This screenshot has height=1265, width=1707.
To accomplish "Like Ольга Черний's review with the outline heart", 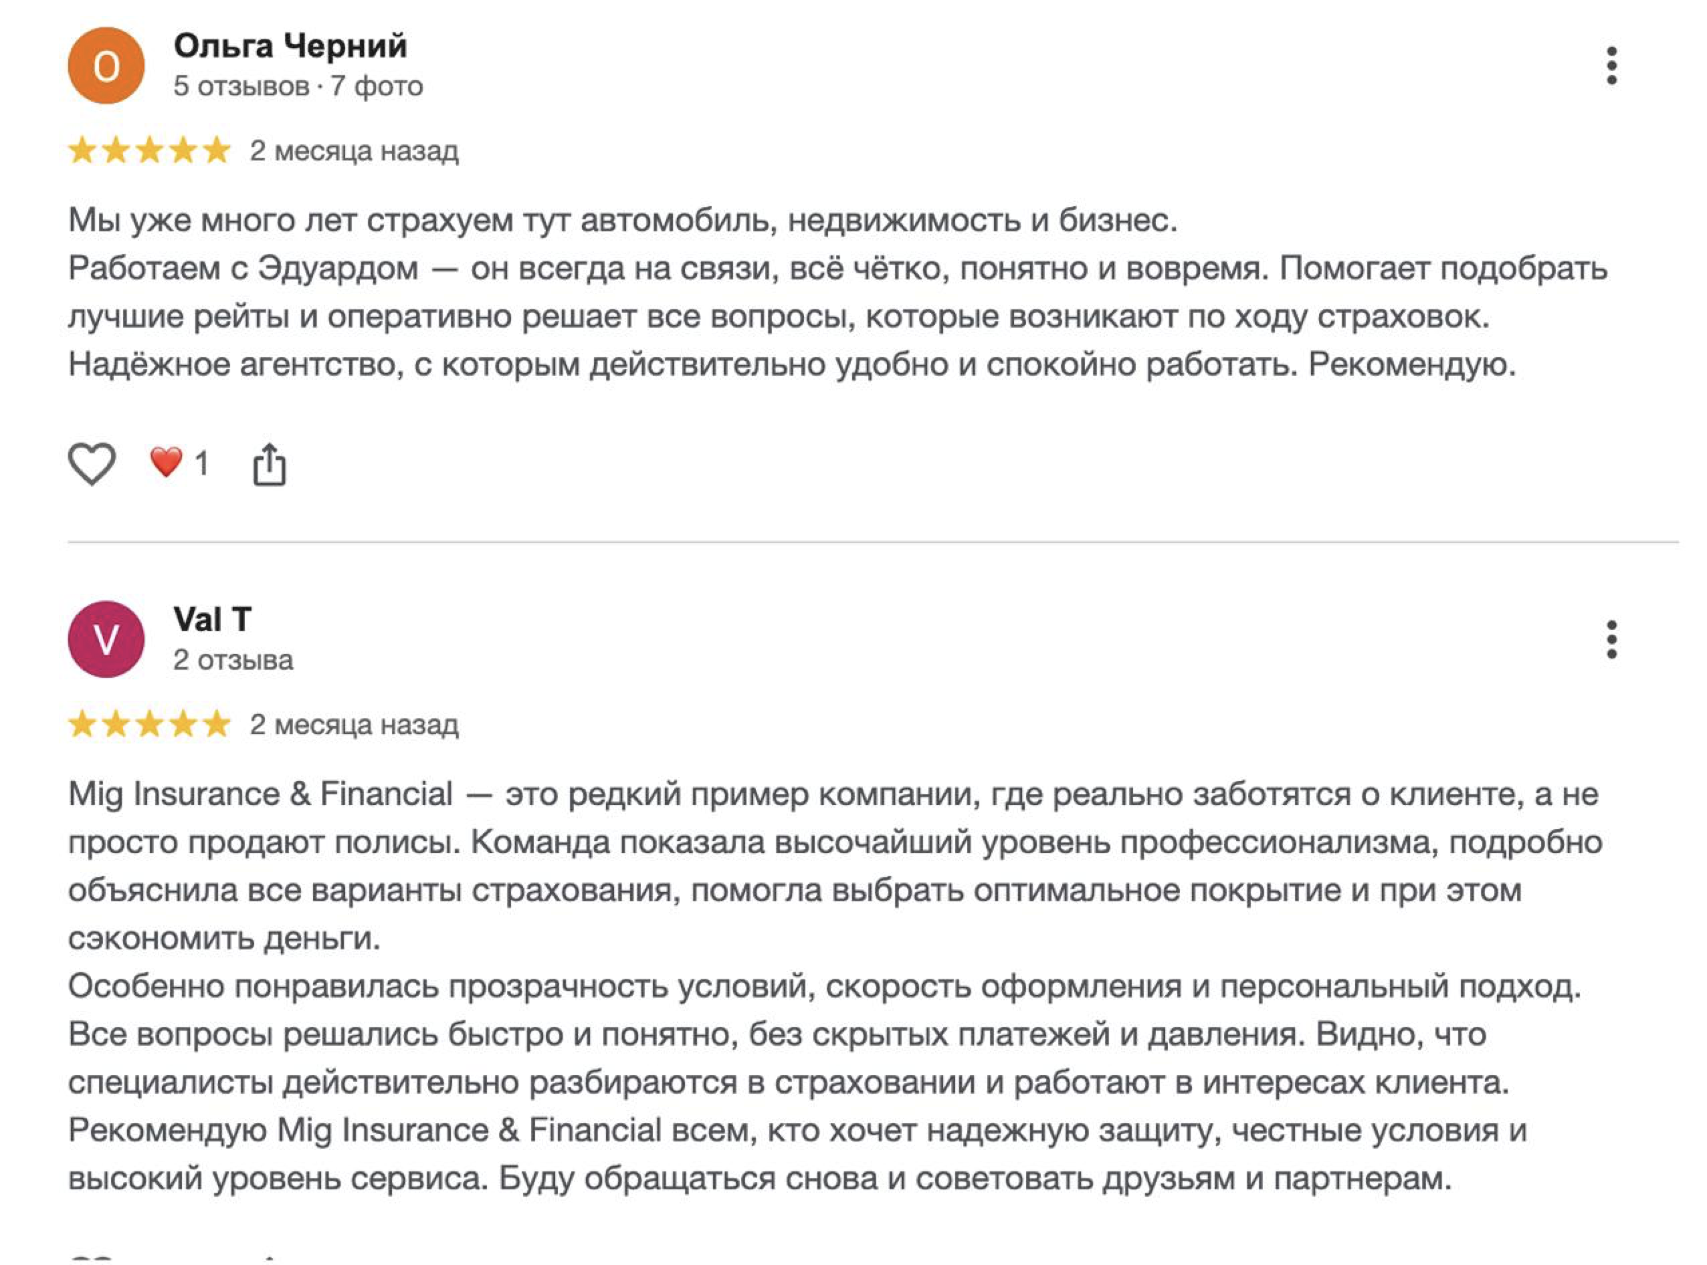I will coord(92,464).
